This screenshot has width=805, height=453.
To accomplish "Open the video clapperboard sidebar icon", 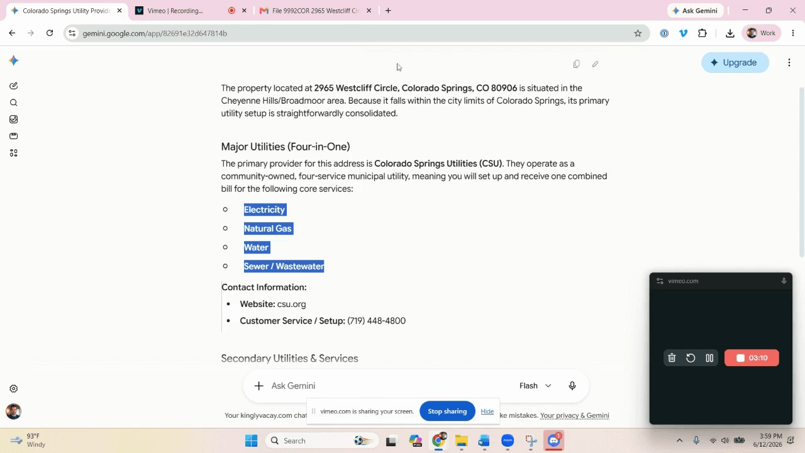I will point(14,136).
